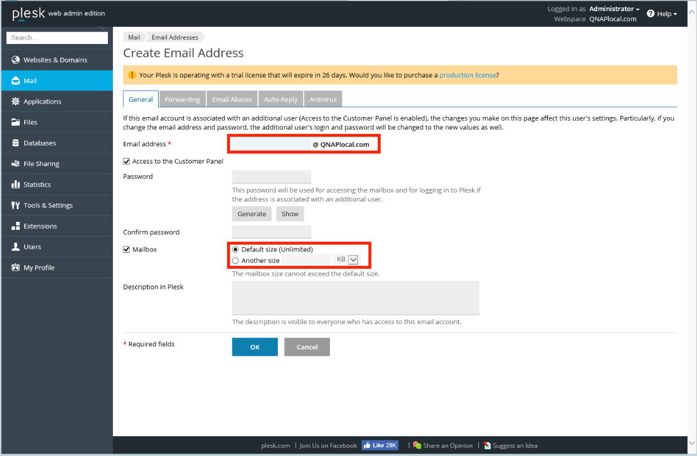Click the Generate password button
The height and width of the screenshot is (456, 697).
click(252, 214)
